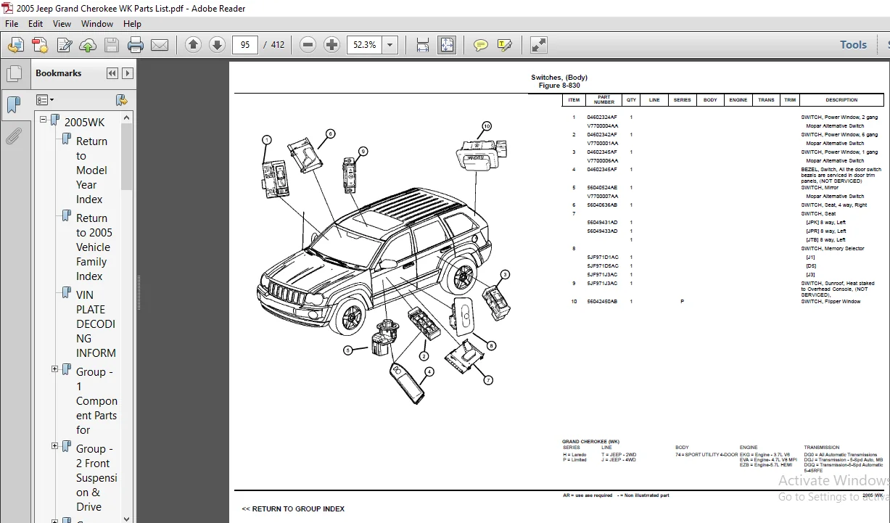The width and height of the screenshot is (890, 523).
Task: Click the find current bookmark icon
Action: click(121, 99)
